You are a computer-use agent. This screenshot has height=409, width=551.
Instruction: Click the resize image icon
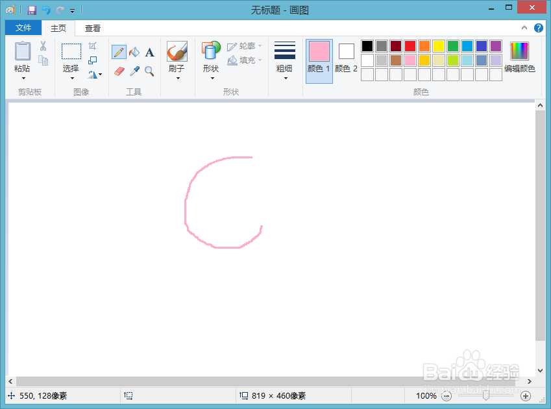pyautogui.click(x=93, y=60)
